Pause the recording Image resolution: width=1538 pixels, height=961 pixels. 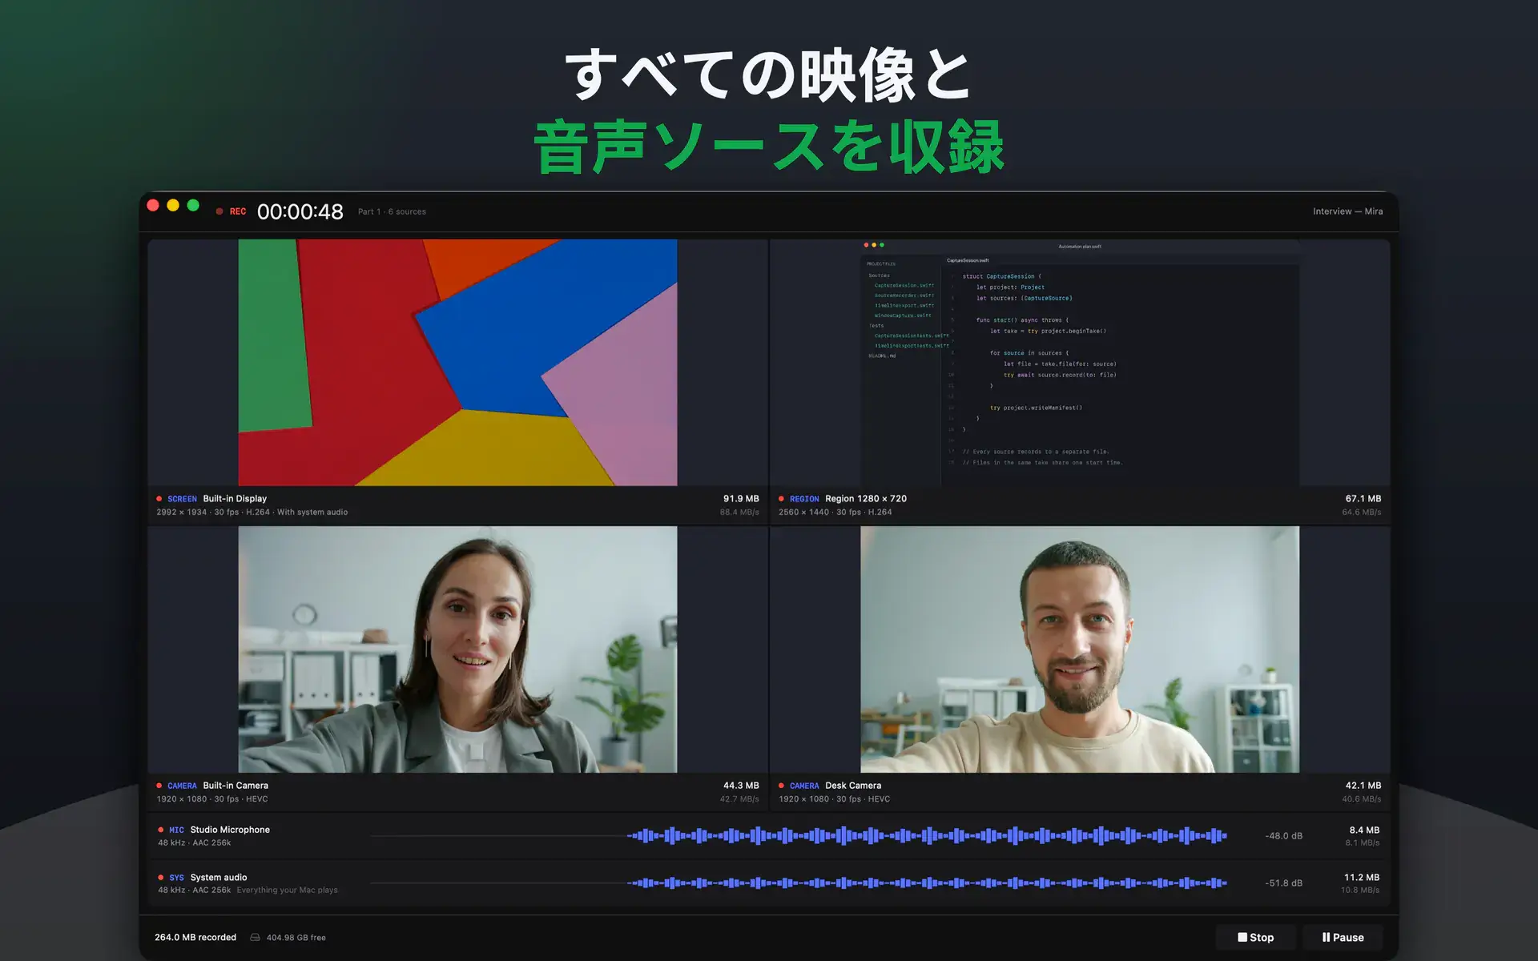(1343, 937)
